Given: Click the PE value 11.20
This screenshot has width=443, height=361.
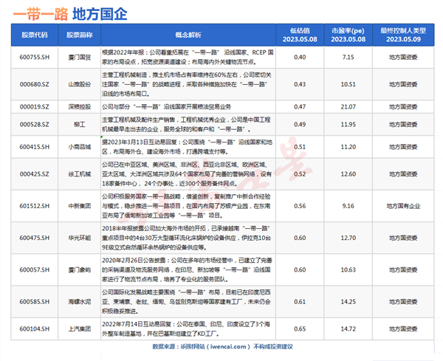Looking at the screenshot, I should click(348, 147).
